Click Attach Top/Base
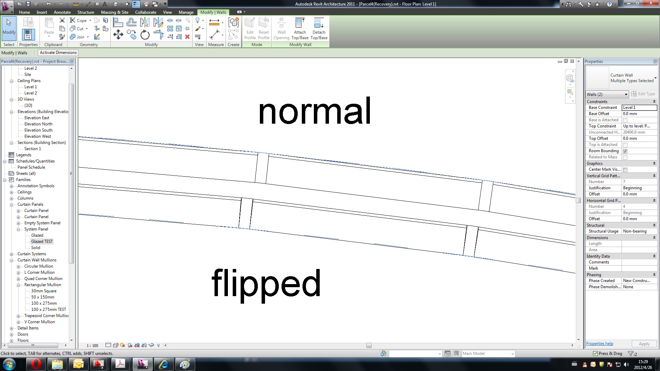This screenshot has height=371, width=660. 300,29
